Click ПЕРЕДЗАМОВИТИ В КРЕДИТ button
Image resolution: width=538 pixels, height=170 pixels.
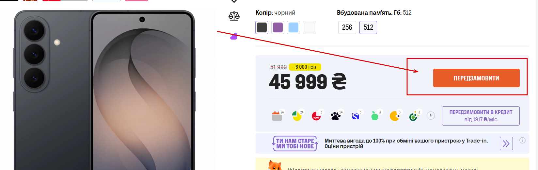481,116
